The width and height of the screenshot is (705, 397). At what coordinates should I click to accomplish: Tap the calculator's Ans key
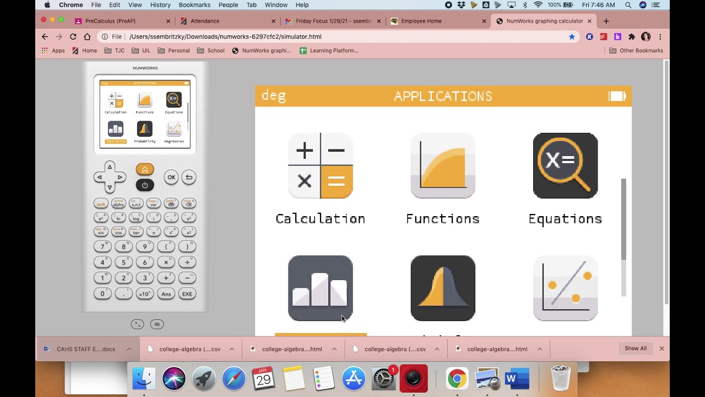[x=166, y=294]
